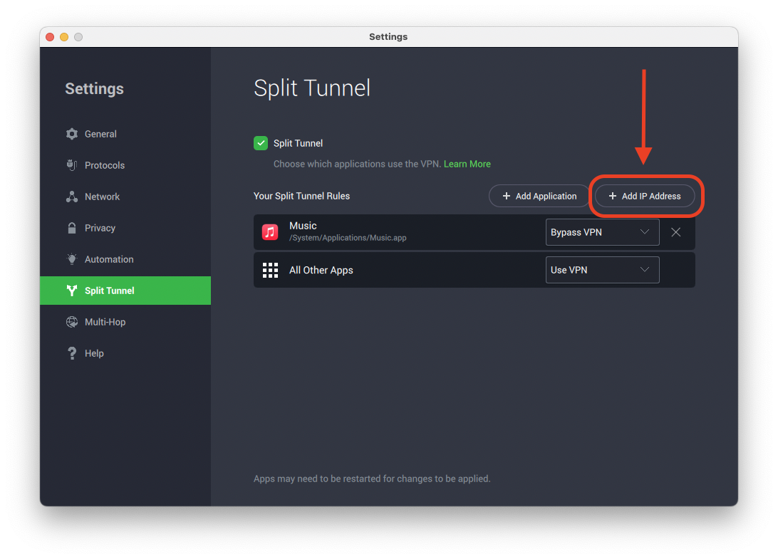
Task: Remove the Music rule with X
Action: (x=676, y=232)
